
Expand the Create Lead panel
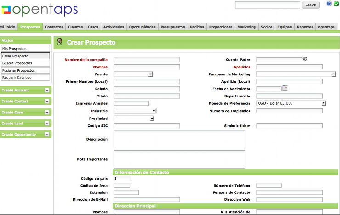(47, 123)
